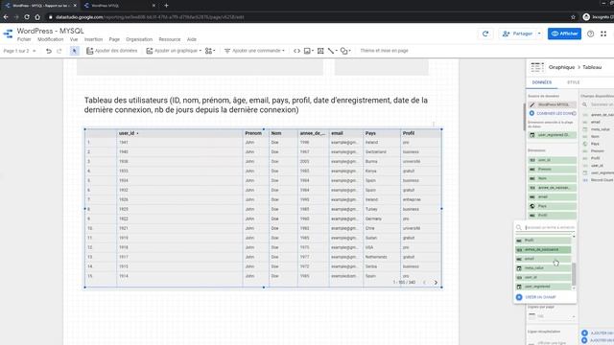Select user_registered in the field picker list

click(543, 287)
